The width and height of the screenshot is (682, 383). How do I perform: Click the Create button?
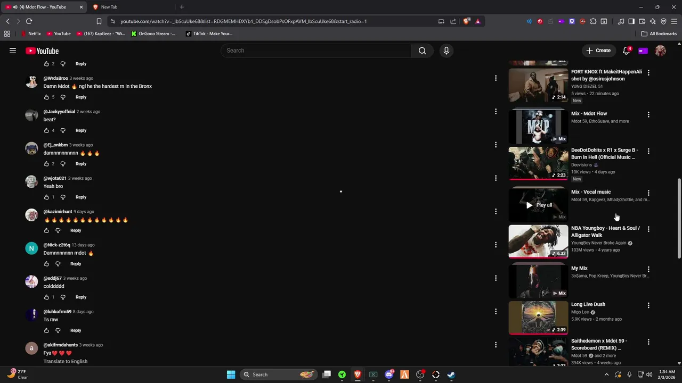[598, 51]
